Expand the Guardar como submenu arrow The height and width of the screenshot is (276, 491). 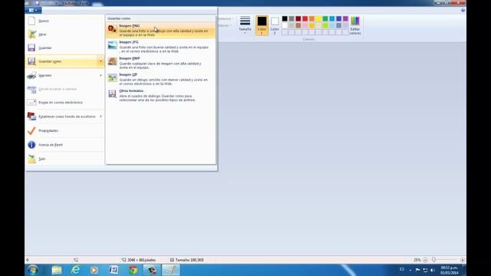(101, 61)
